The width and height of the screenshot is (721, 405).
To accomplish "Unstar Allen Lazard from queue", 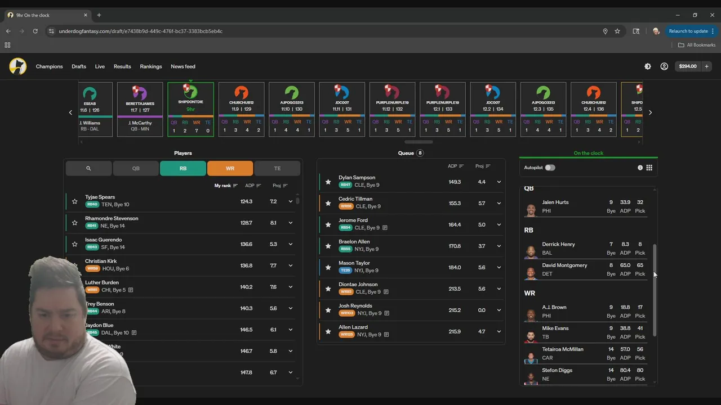I will point(328,332).
